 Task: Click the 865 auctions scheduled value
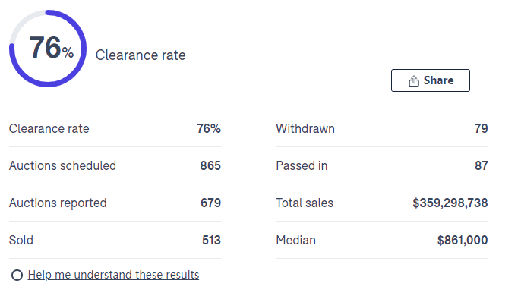(x=210, y=165)
